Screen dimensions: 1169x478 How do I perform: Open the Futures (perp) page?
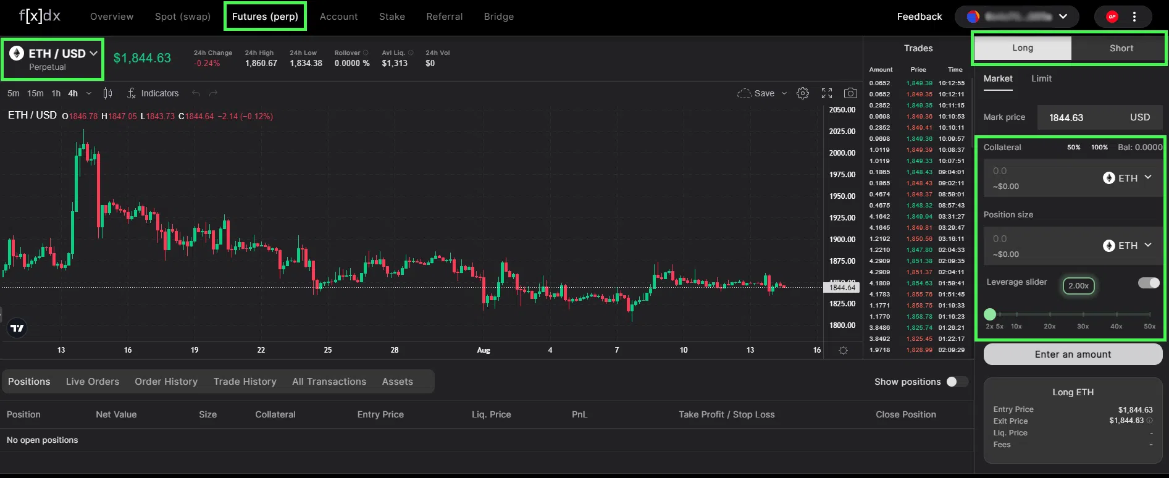[x=265, y=17]
